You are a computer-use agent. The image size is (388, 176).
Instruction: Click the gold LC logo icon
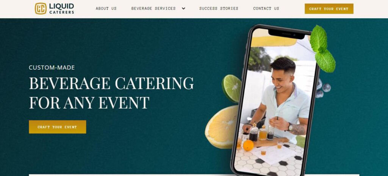41,8
